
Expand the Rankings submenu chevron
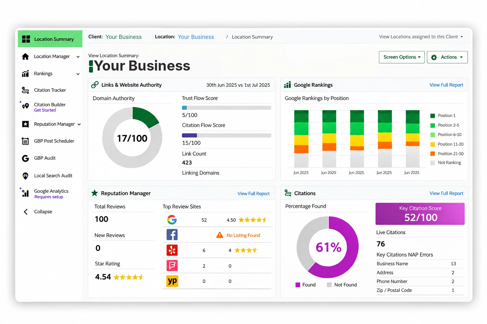point(78,74)
